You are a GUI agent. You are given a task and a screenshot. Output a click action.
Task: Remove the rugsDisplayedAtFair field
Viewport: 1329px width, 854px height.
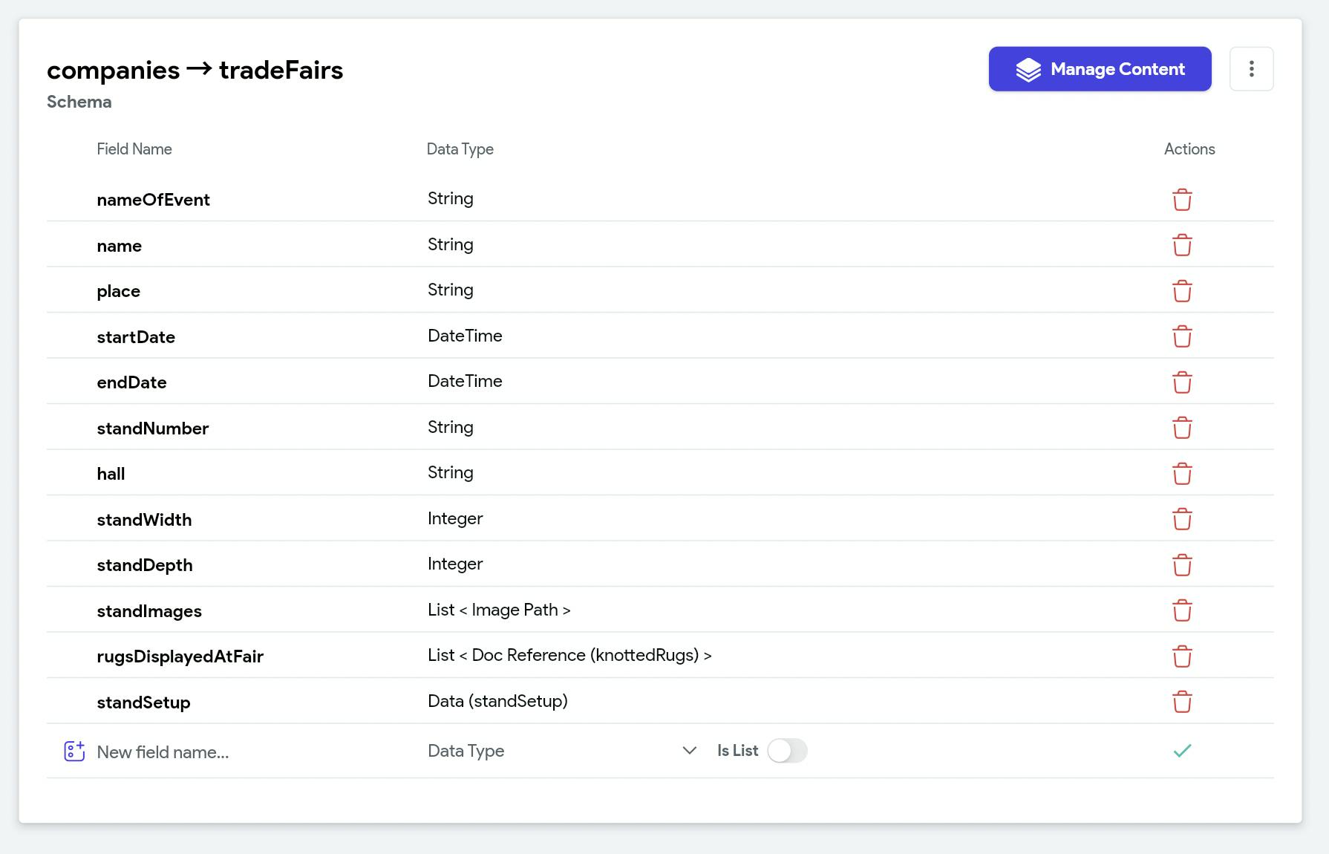1182,656
